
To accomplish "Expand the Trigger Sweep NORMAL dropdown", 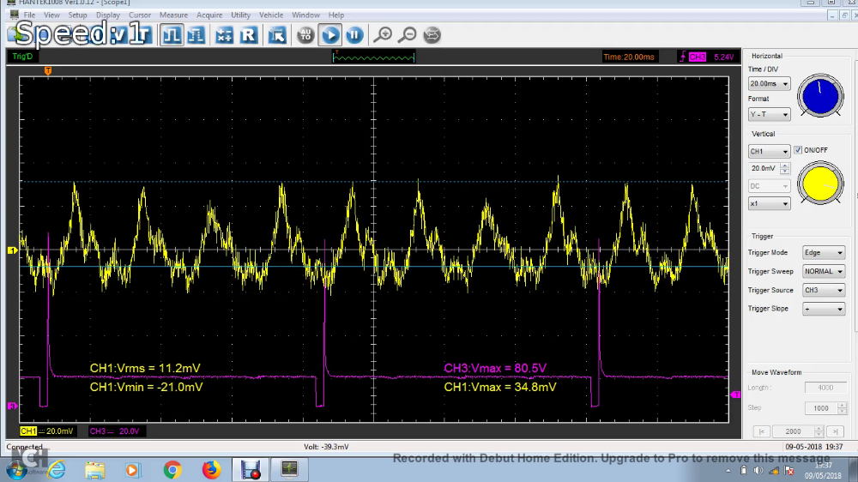I will click(823, 271).
